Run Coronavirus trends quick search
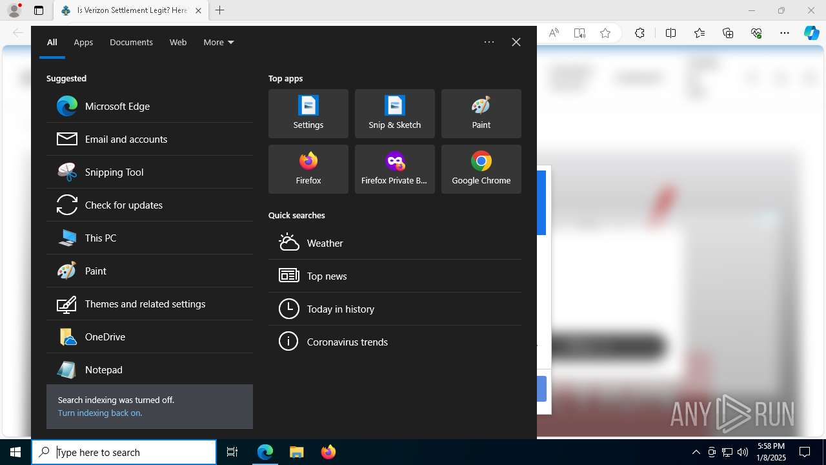Screen dimensions: 826x465 395,342
